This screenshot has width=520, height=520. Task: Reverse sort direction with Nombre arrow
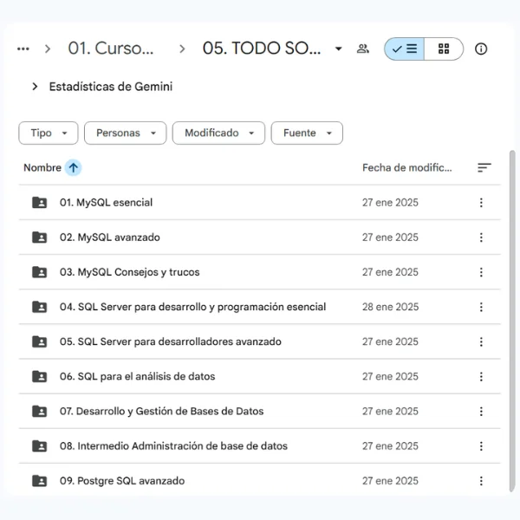click(x=74, y=168)
